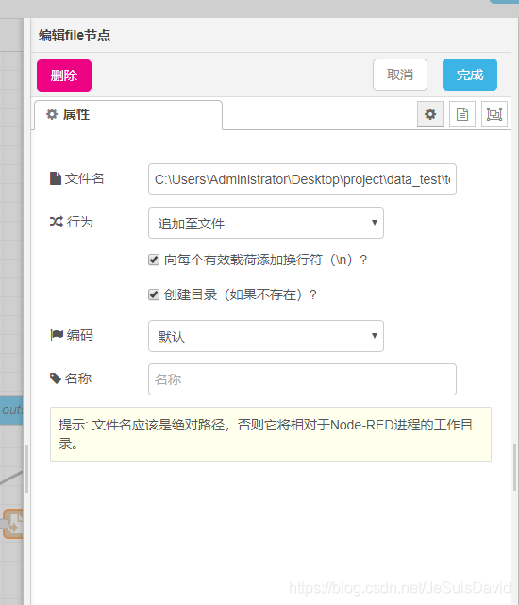Click the 名称 label with tag icon
Image resolution: width=519 pixels, height=605 pixels.
(71, 378)
